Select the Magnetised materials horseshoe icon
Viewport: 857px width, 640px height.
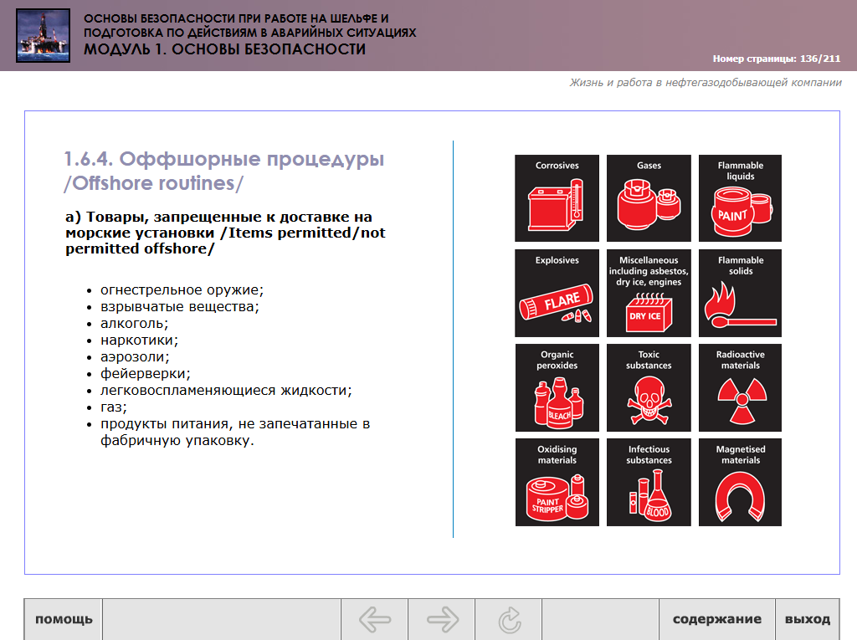pos(740,482)
